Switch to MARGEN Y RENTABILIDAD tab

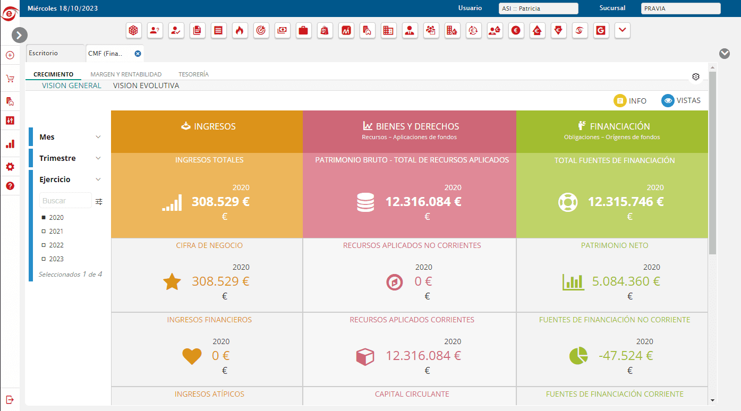126,74
